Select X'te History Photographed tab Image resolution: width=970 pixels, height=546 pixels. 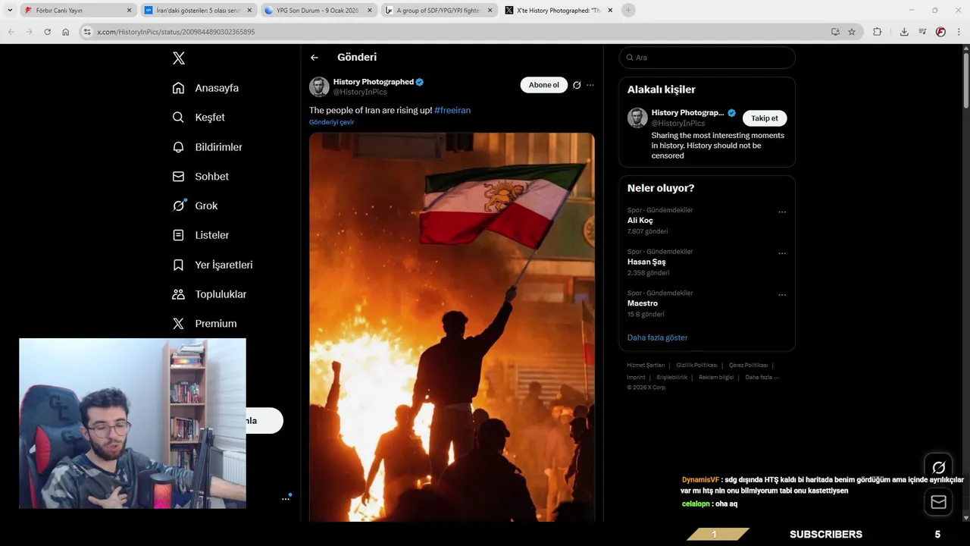(559, 11)
